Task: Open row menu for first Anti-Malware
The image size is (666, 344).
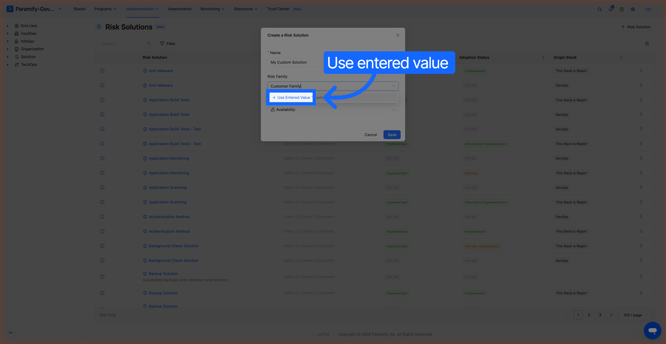Action: (641, 71)
